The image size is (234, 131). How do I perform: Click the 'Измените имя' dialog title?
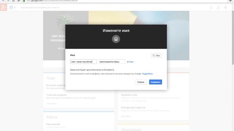(116, 31)
